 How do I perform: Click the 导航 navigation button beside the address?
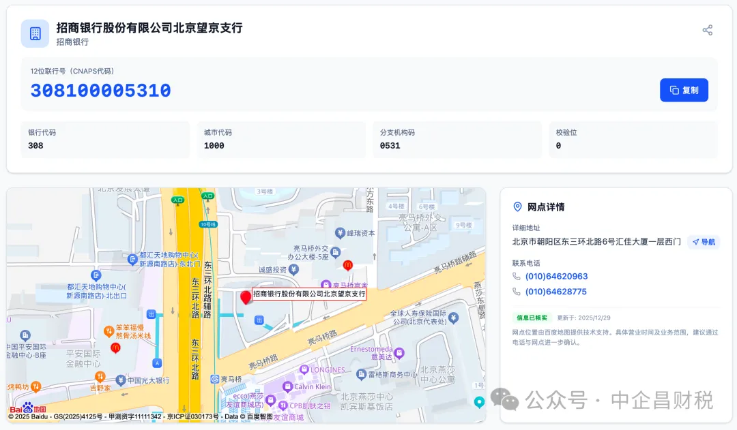(704, 242)
